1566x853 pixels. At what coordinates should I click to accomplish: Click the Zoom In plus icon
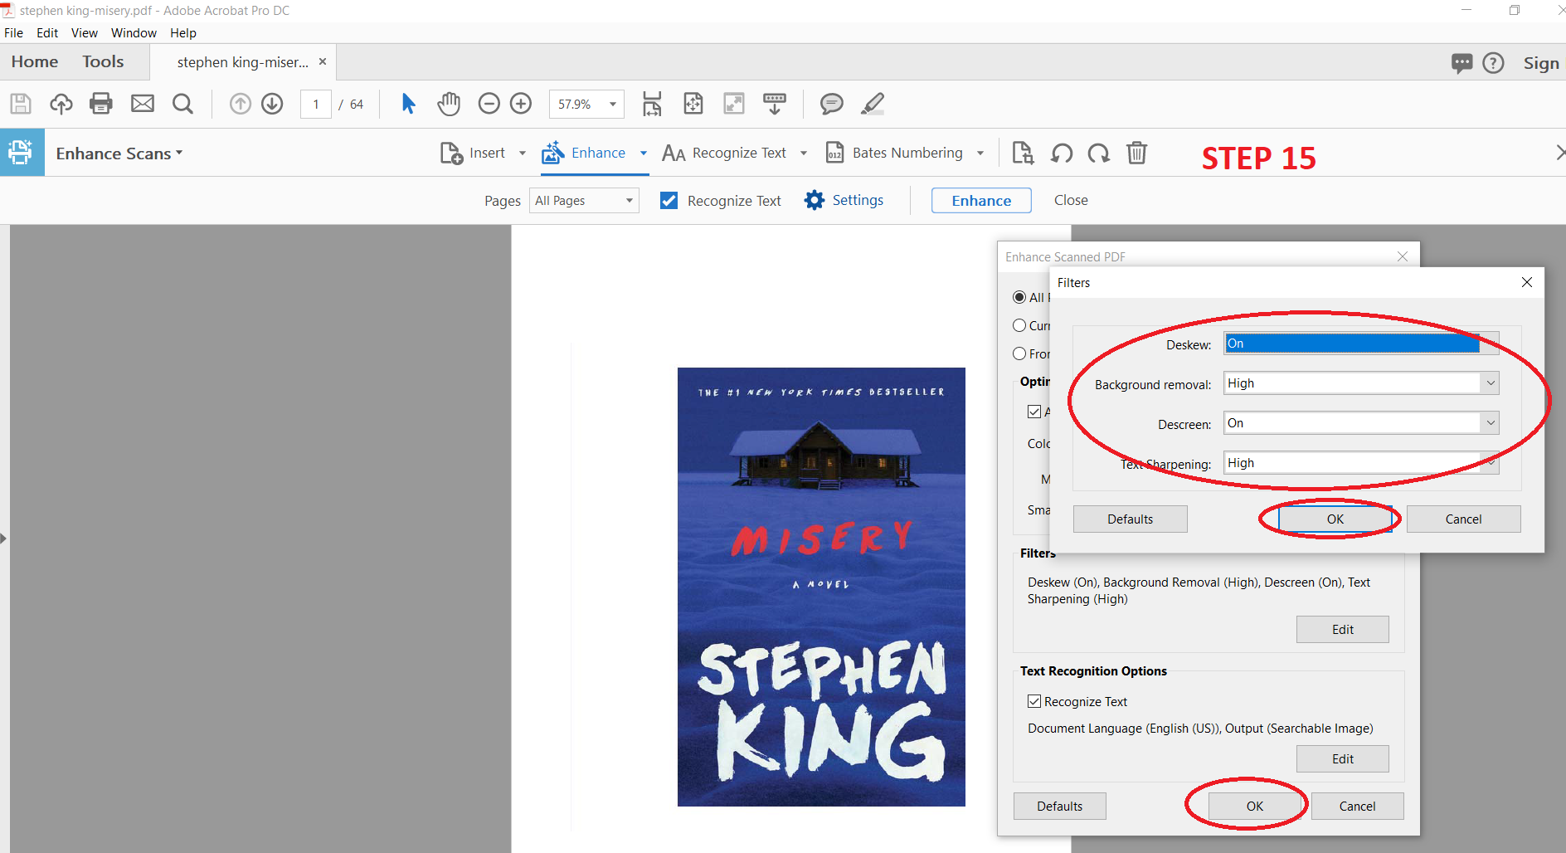(521, 104)
